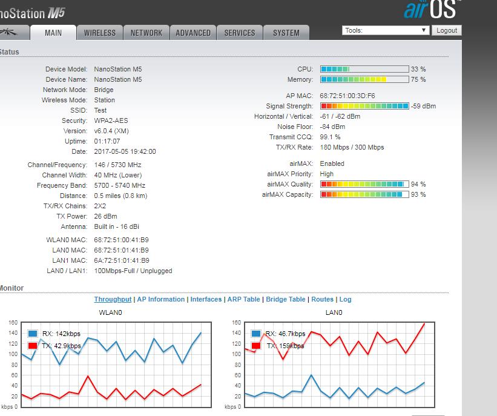The width and height of the screenshot is (497, 416).
Task: Click the LAN0 throughput graph
Action: 340,365
